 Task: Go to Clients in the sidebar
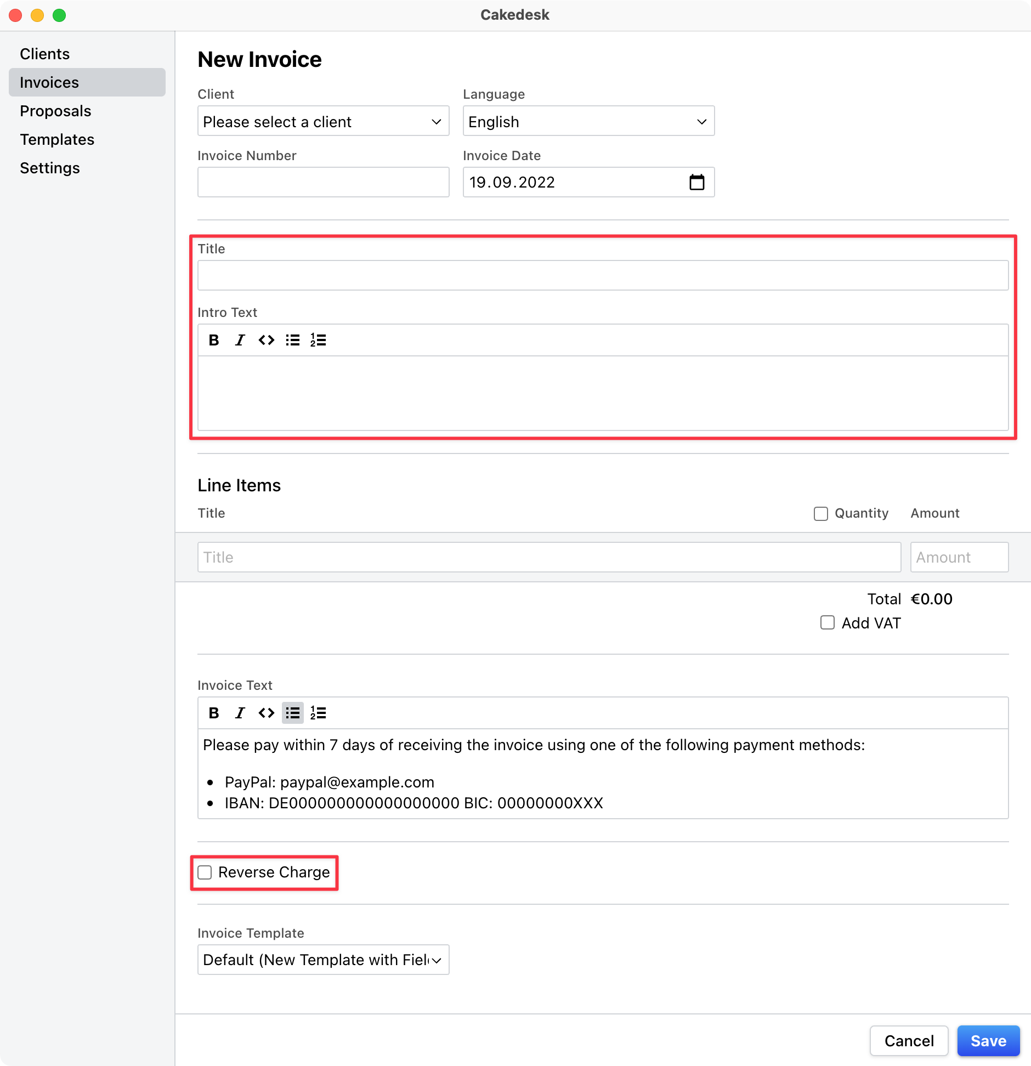(x=45, y=54)
